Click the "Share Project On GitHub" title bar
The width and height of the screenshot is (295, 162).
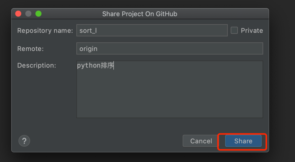[140, 14]
